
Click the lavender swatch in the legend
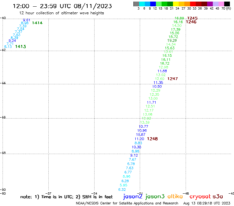[215, 4]
